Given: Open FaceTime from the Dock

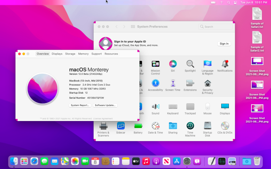Looking at the screenshot, I should pyautogui.click(x=85, y=161).
